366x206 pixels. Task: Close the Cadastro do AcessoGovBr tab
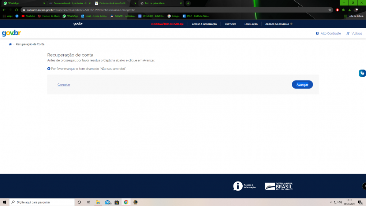(x=135, y=3)
